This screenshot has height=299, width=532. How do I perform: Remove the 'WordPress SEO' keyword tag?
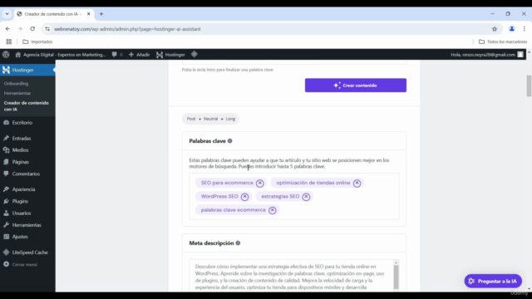(x=244, y=197)
